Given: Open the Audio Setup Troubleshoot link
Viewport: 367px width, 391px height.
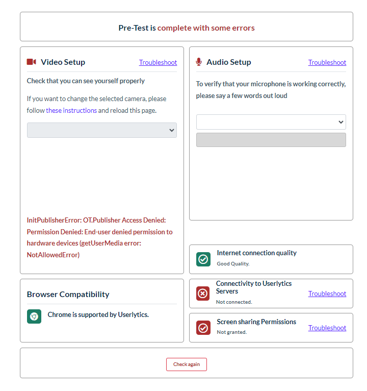Looking at the screenshot, I should click(327, 62).
